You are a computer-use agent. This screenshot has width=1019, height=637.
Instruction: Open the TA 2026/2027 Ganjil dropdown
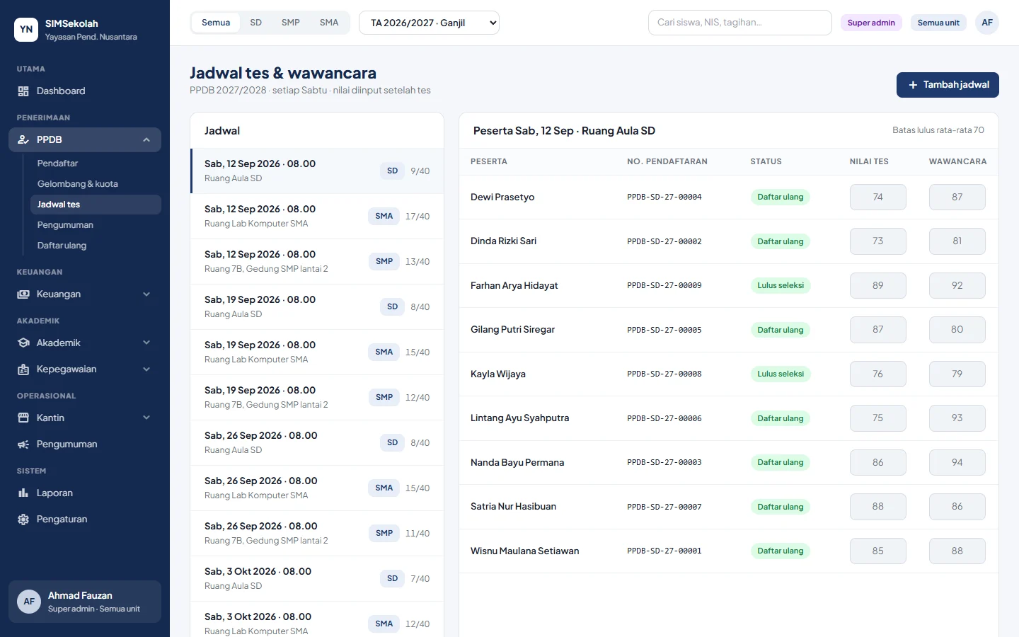[429, 23]
